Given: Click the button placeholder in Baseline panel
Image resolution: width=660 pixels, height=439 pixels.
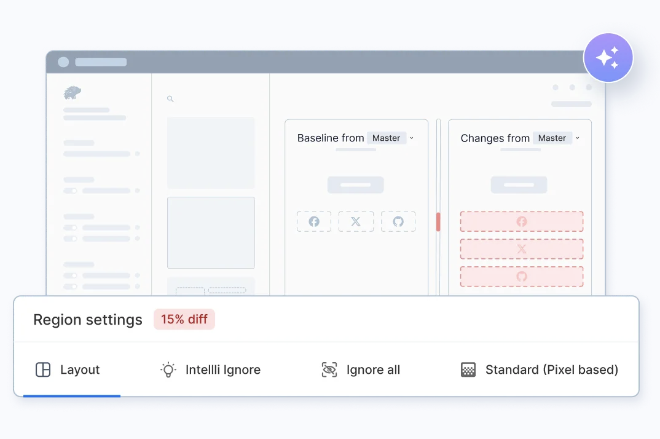Looking at the screenshot, I should click(355, 184).
